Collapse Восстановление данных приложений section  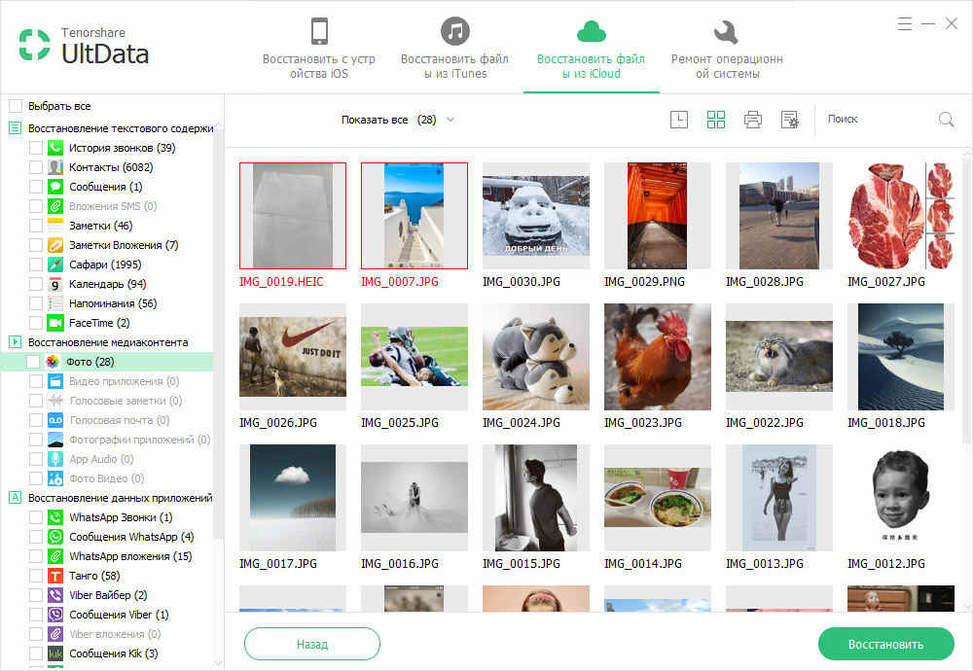tap(15, 497)
